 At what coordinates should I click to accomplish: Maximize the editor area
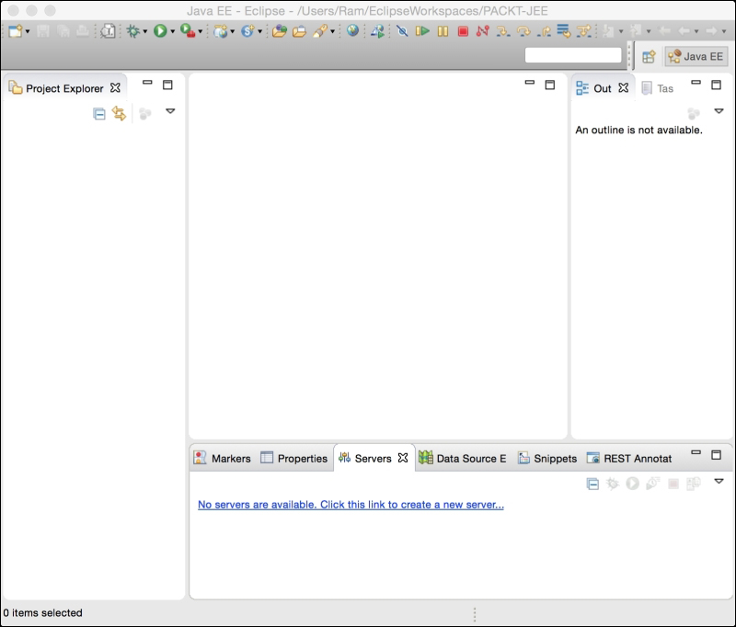pos(549,85)
